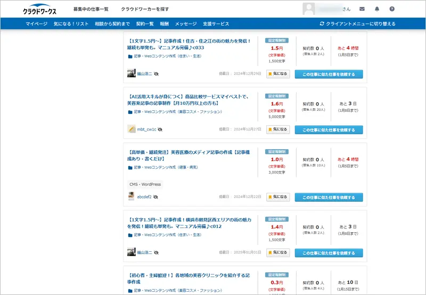
Task: Open the notifications bell icon
Action: (x=377, y=9)
